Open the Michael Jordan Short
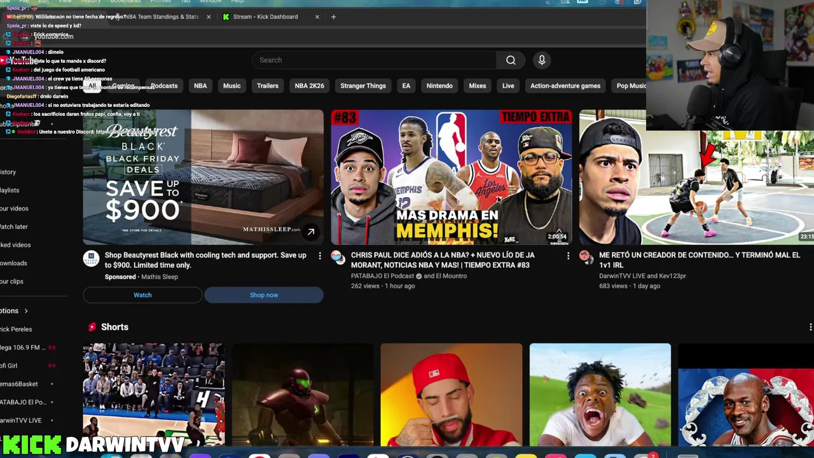Image resolution: width=814 pixels, height=458 pixels. (x=746, y=395)
